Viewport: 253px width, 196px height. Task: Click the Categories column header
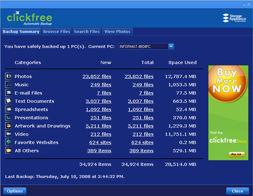pos(28,63)
